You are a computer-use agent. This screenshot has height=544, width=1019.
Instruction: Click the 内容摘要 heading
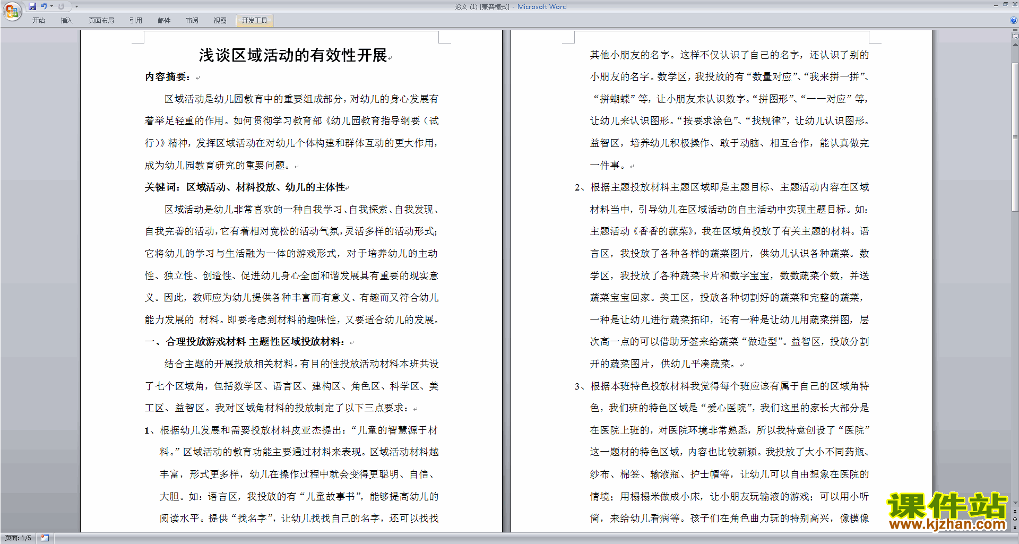pyautogui.click(x=168, y=77)
